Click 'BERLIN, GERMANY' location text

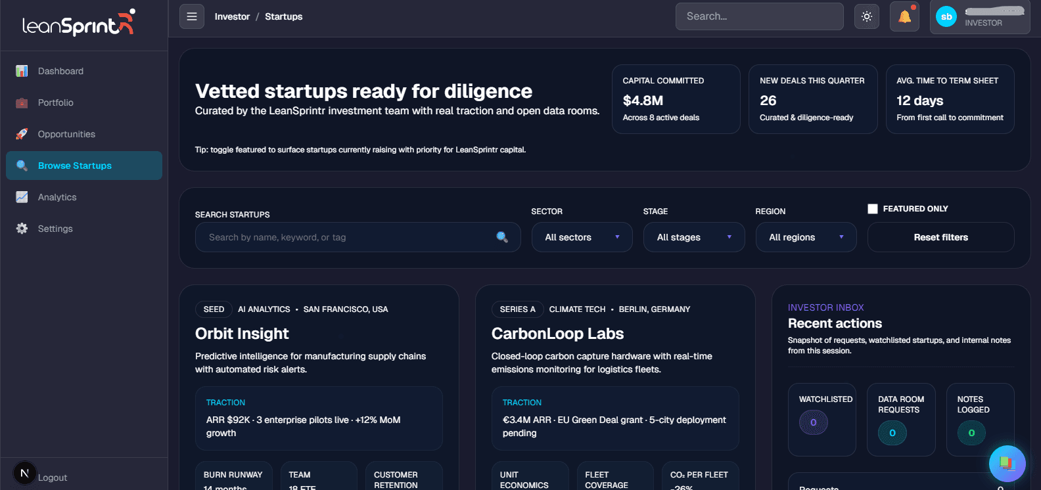coord(655,309)
